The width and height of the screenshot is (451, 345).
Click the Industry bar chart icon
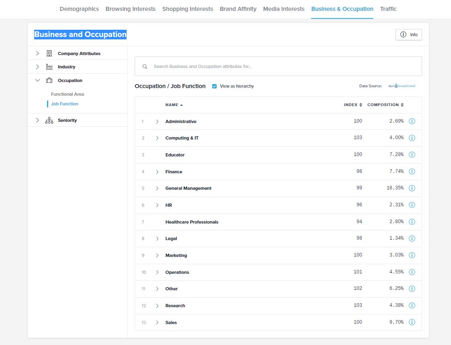49,67
